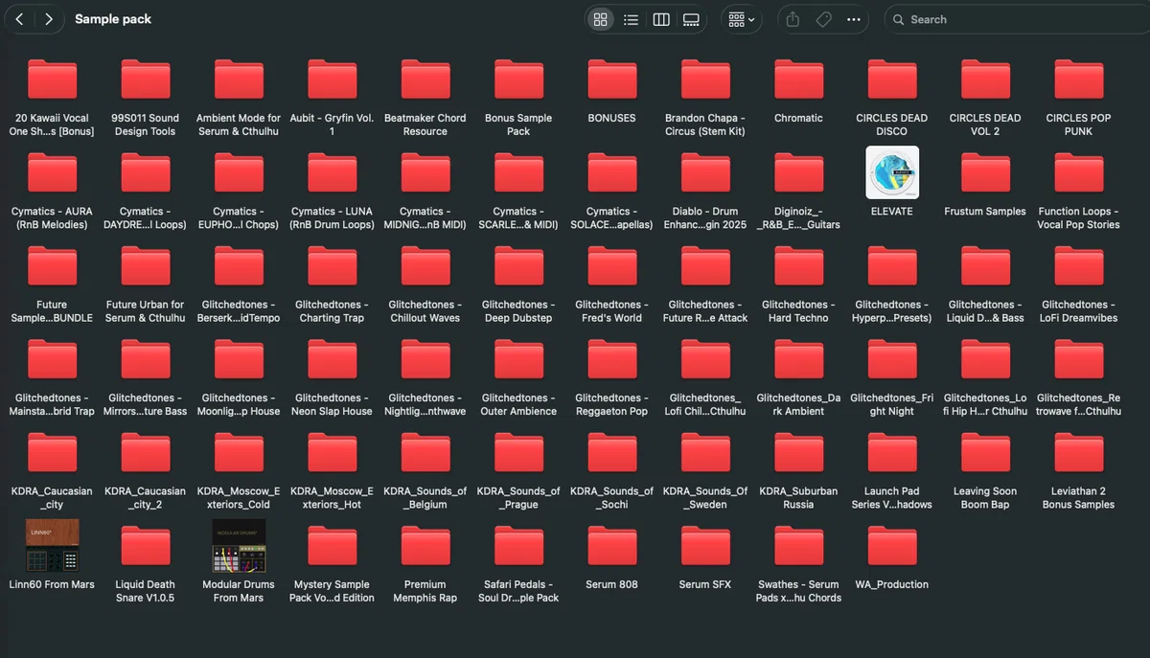
Task: Open the More actions ellipsis menu
Action: 854,19
